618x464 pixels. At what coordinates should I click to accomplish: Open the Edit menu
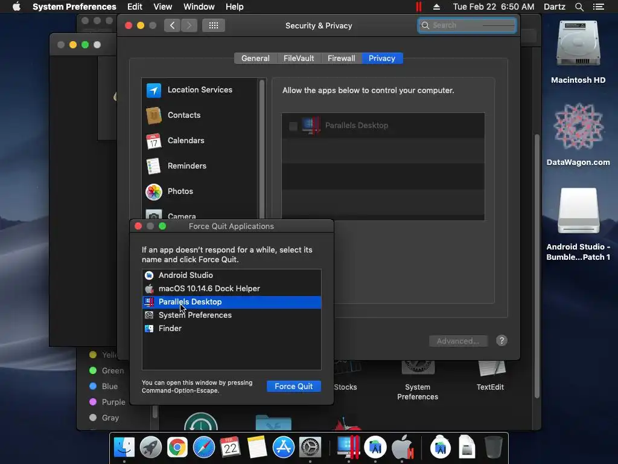(x=135, y=7)
